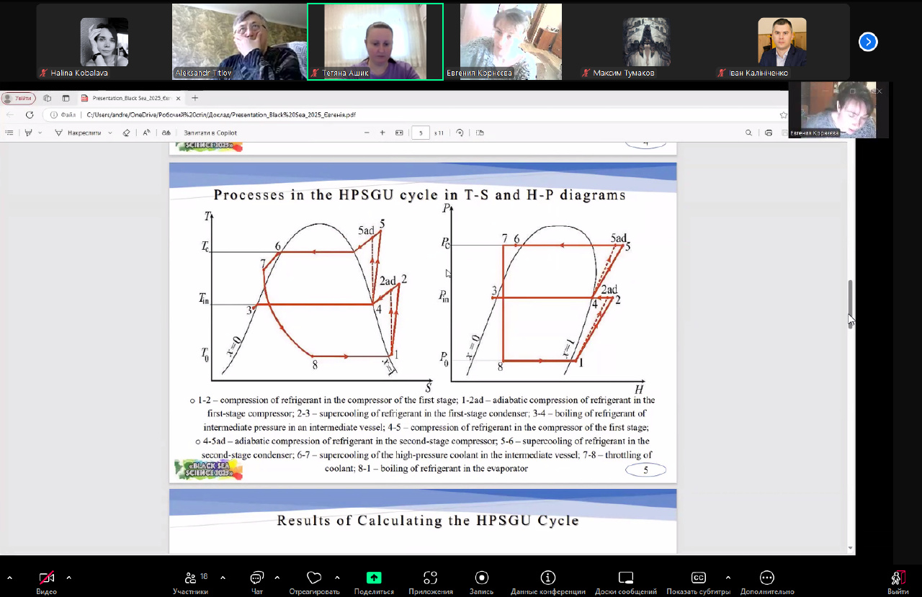Zoom in with plus button

(382, 133)
